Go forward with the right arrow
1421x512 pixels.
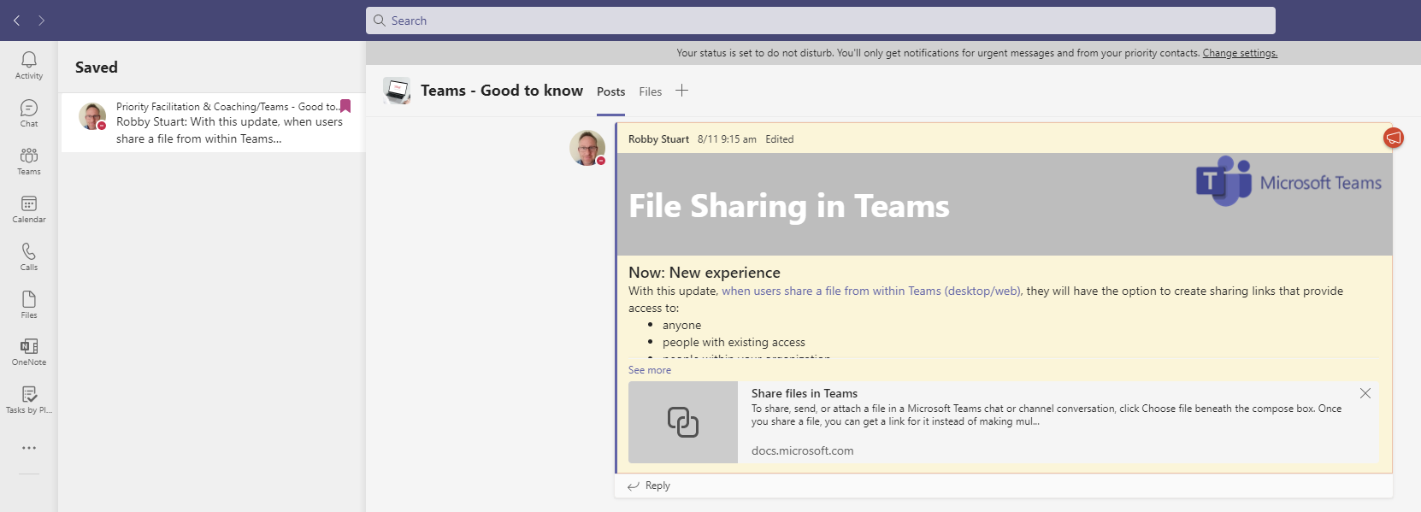point(41,21)
